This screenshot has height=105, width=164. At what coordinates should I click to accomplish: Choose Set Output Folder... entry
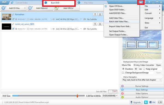122,31
